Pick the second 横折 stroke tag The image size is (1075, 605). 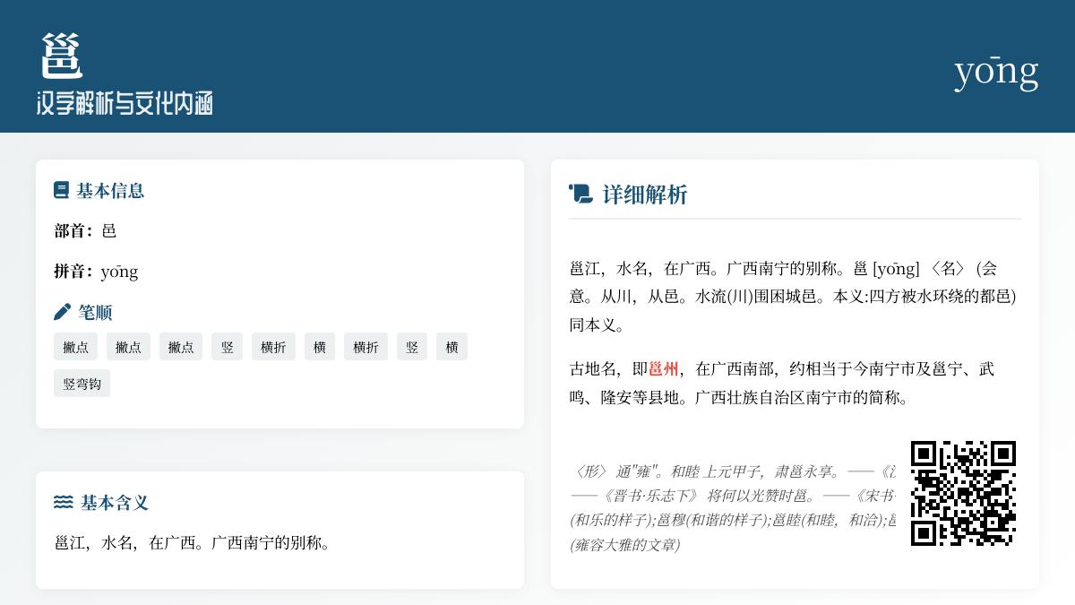click(365, 347)
